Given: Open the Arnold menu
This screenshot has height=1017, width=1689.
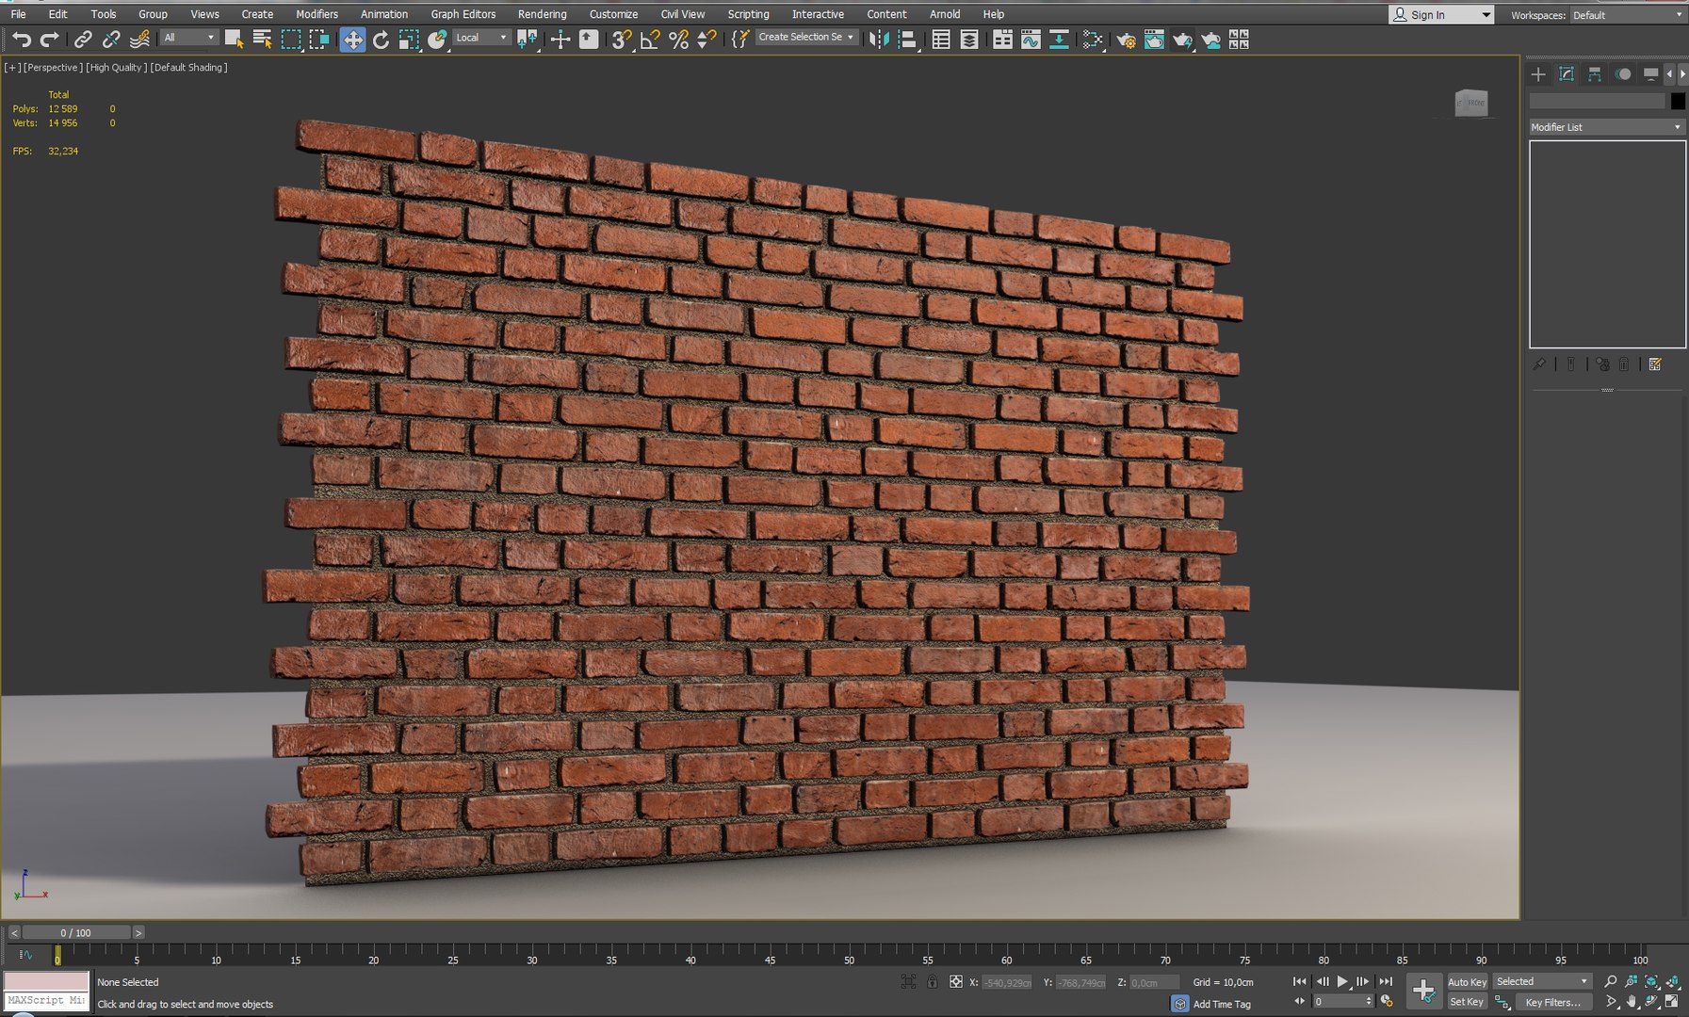Looking at the screenshot, I should coord(945,14).
